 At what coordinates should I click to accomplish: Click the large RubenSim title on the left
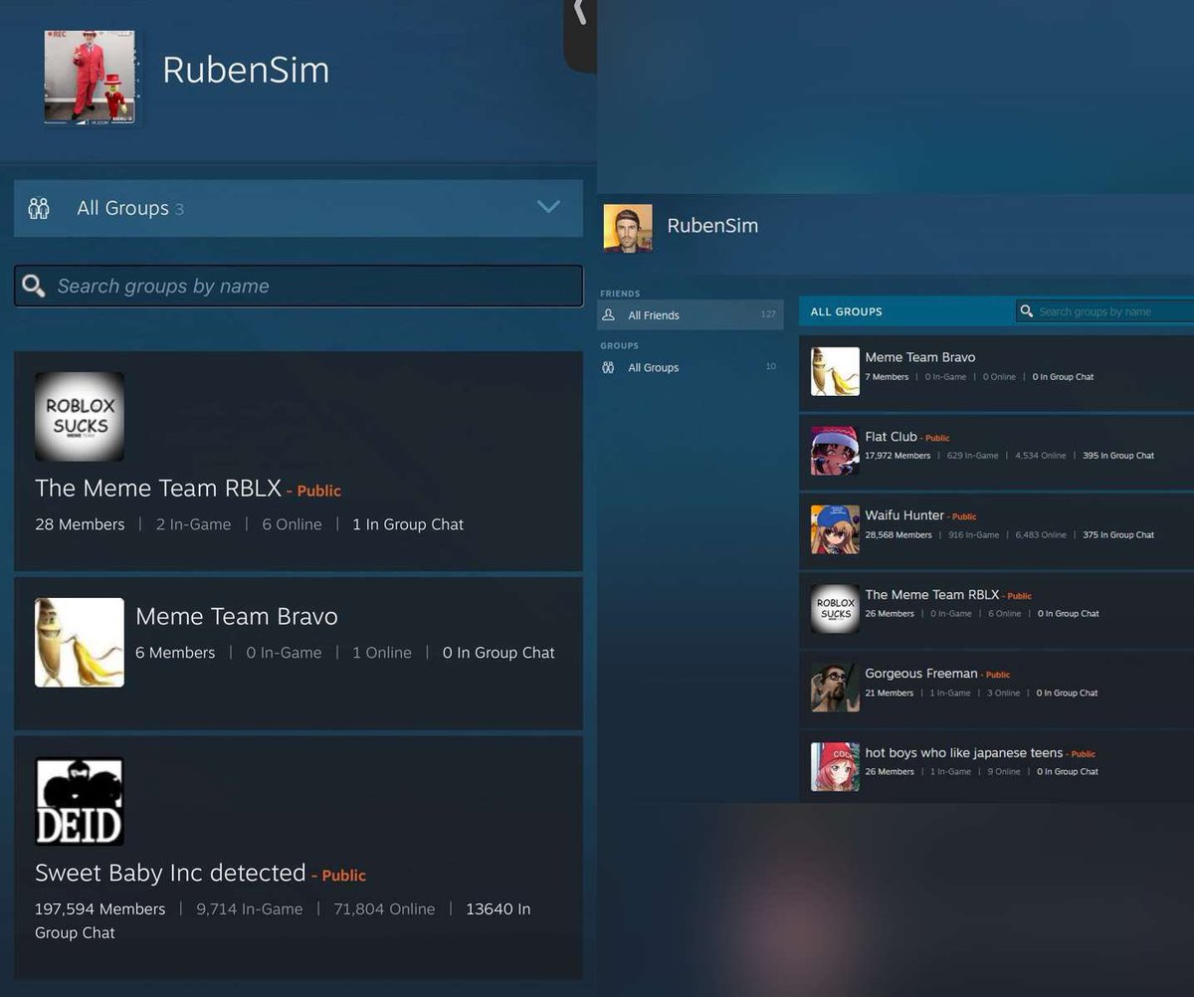(x=246, y=70)
